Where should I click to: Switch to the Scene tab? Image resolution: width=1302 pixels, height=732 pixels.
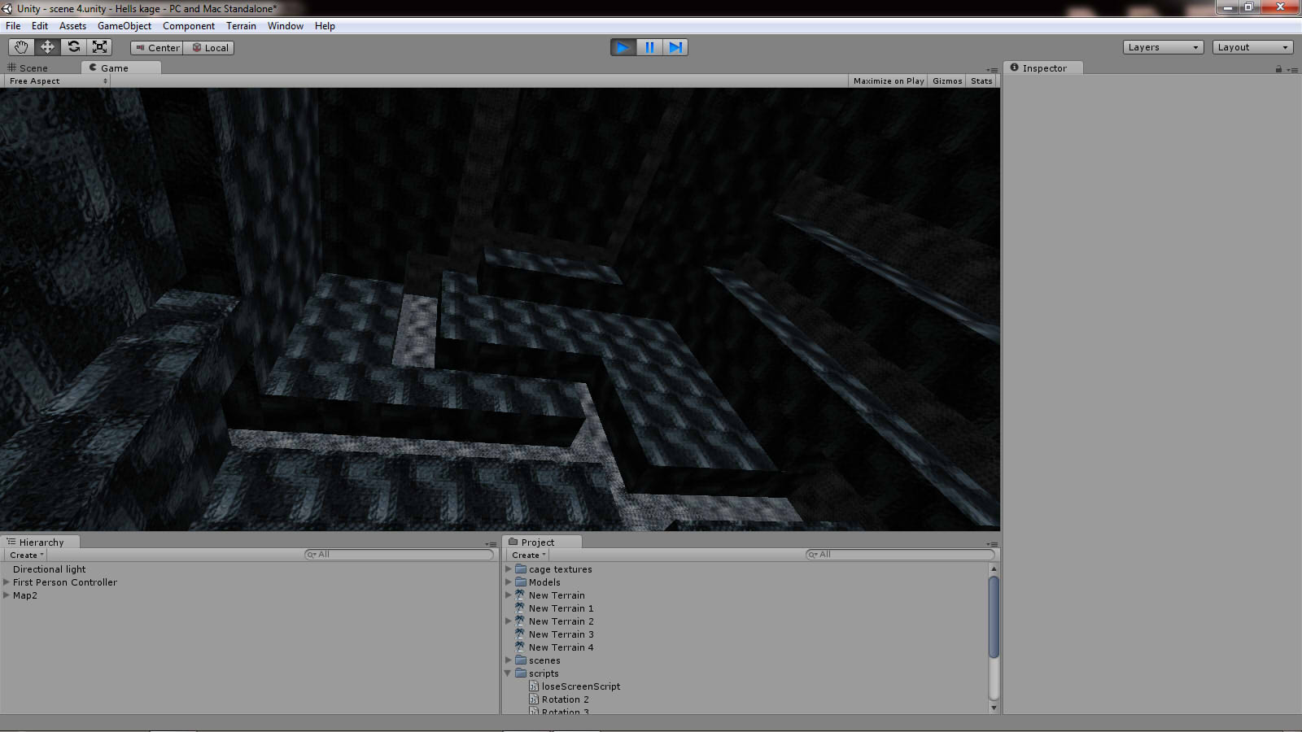coord(28,68)
